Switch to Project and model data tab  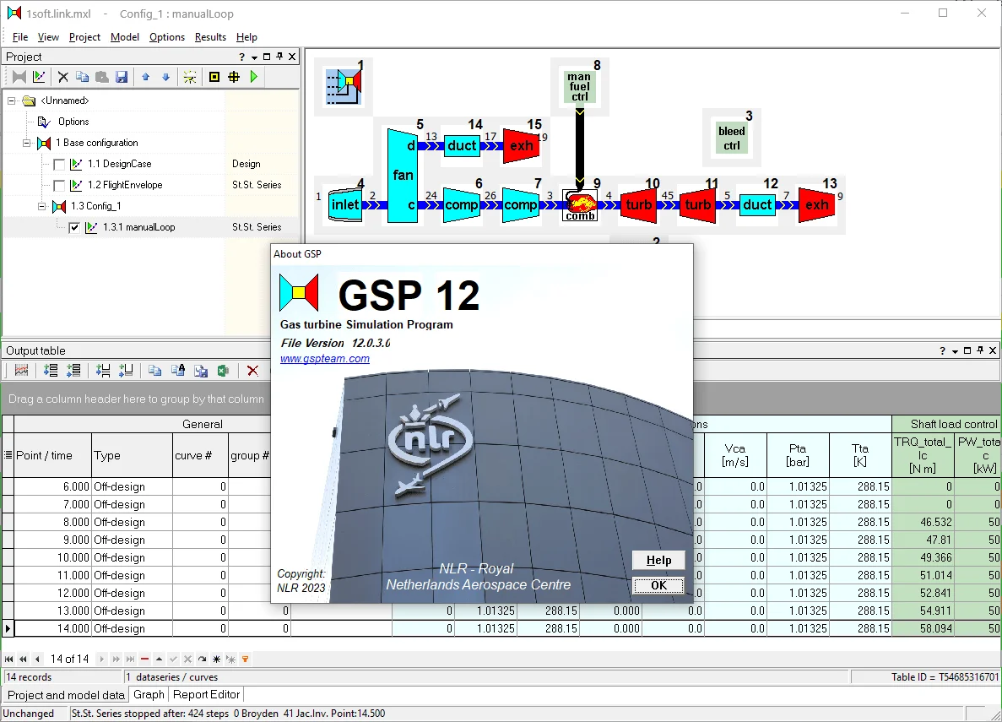66,695
